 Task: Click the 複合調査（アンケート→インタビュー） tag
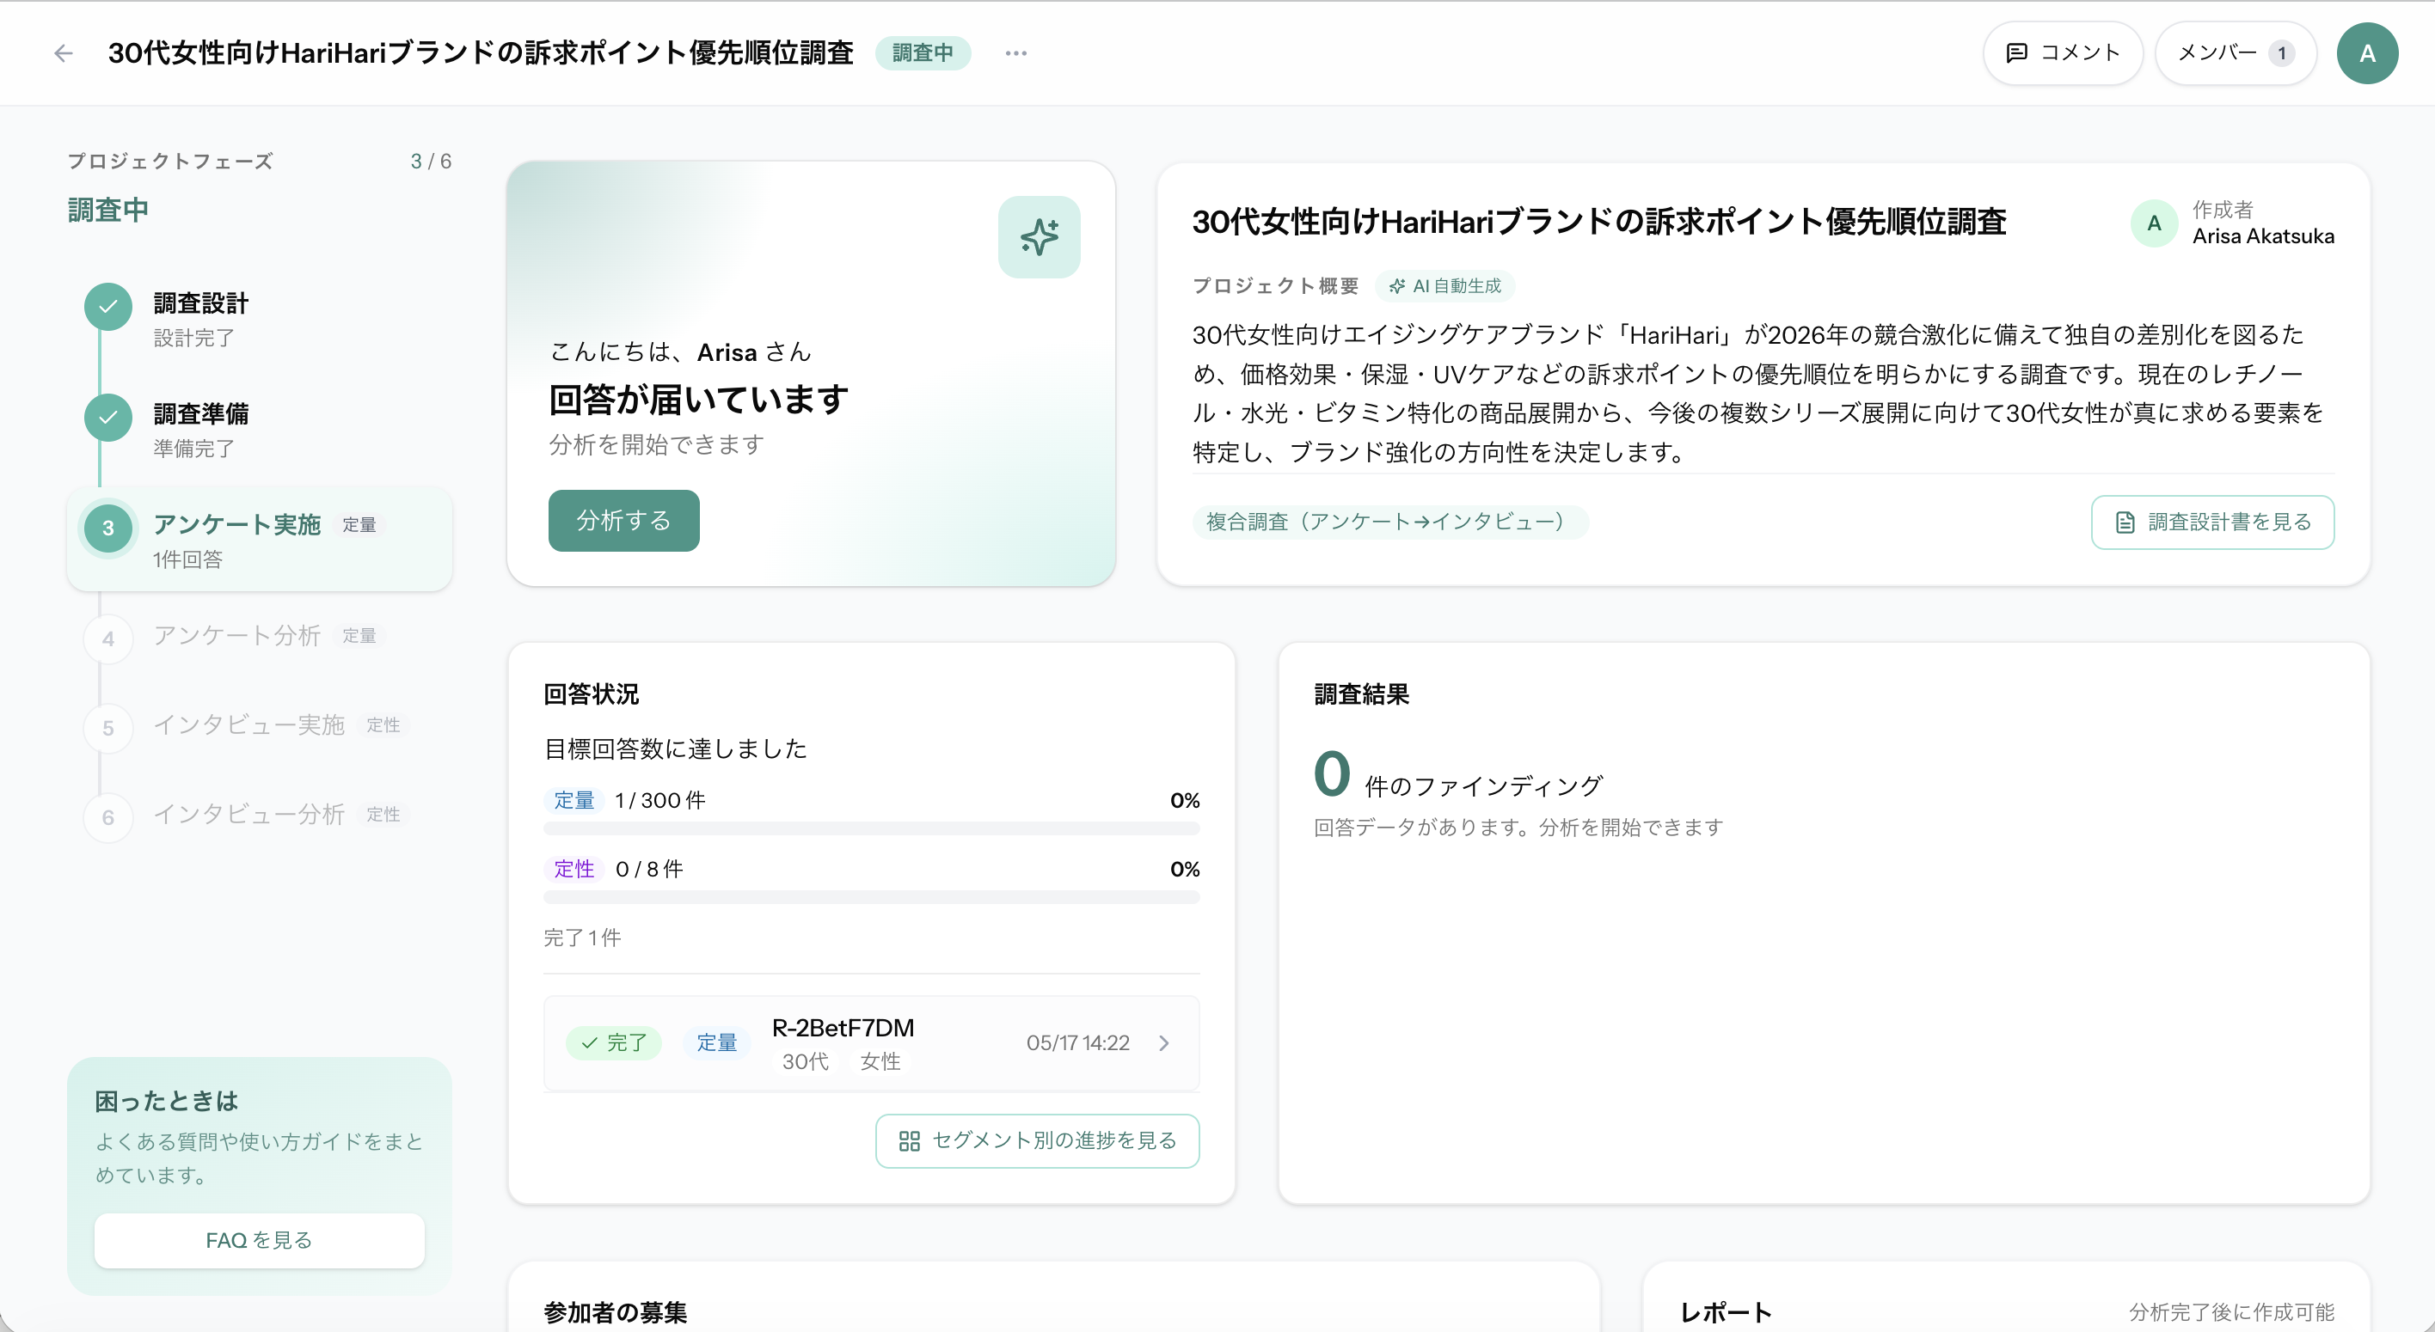1389,522
